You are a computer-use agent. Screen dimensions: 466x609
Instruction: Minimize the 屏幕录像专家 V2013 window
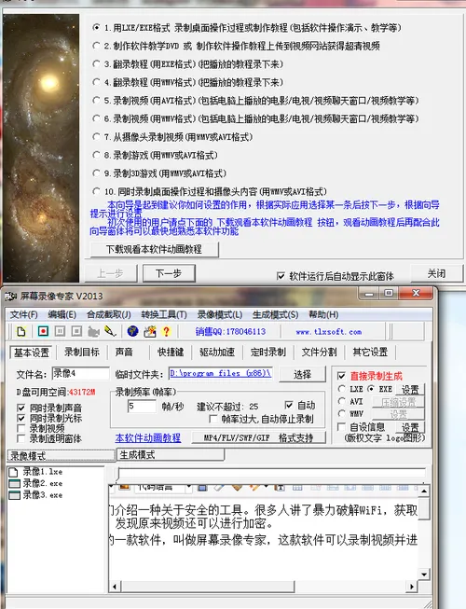tap(369, 294)
